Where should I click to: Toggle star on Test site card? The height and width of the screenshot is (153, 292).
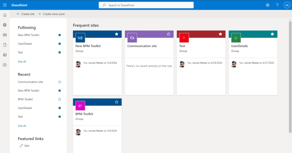click(x=220, y=34)
